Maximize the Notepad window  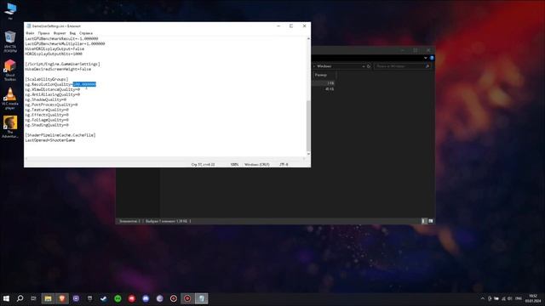(291, 26)
